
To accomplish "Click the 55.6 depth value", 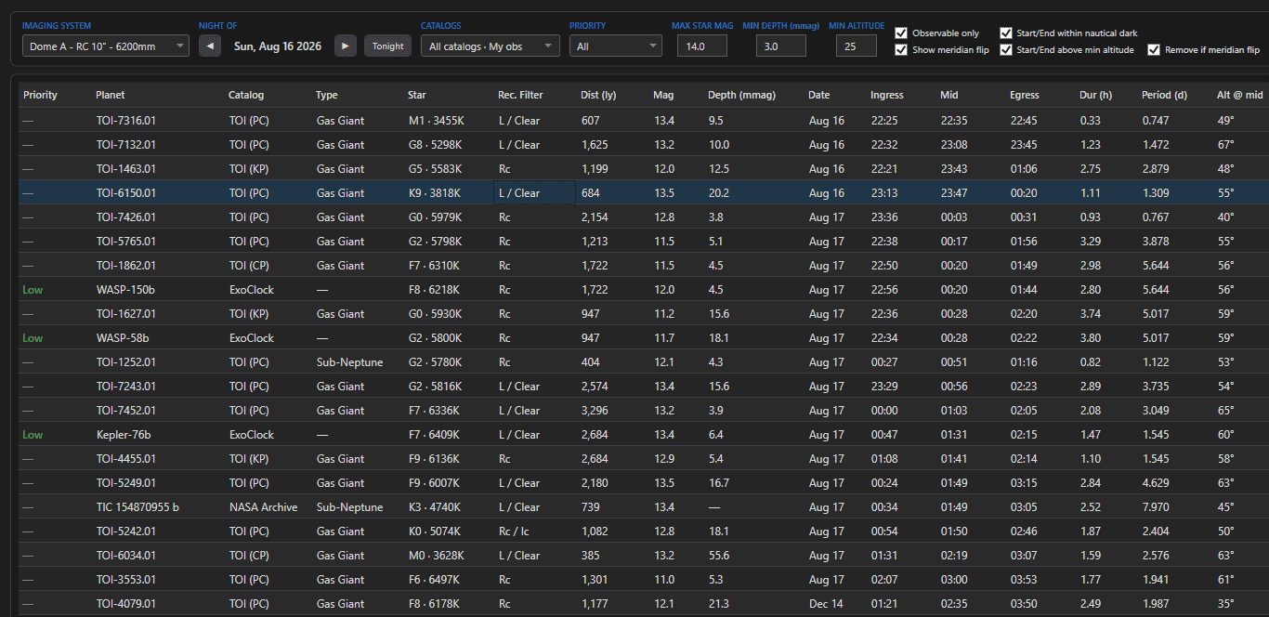I will coord(719,556).
